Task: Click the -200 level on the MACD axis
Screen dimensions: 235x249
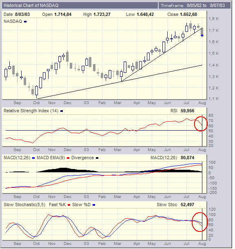Action: tap(213, 193)
